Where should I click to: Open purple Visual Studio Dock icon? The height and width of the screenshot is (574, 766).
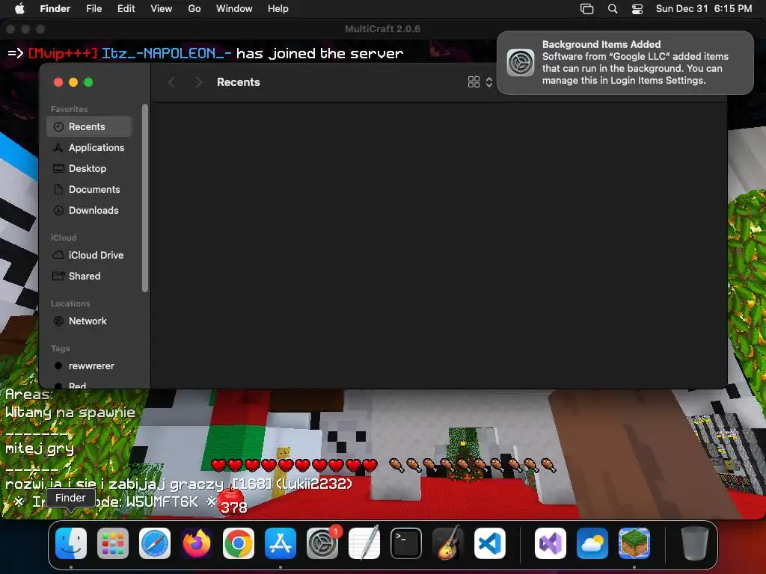551,543
